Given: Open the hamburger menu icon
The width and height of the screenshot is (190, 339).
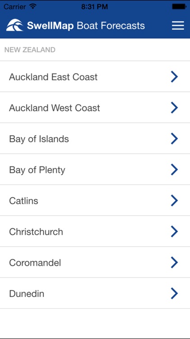Looking at the screenshot, I should 178,25.
